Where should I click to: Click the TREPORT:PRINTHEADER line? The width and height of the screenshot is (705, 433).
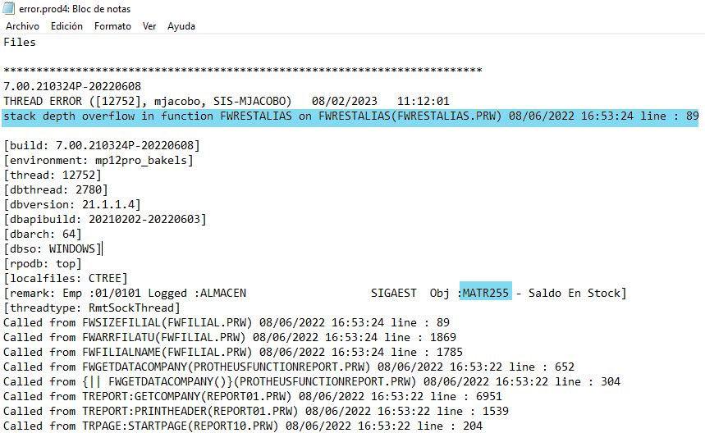(256, 412)
